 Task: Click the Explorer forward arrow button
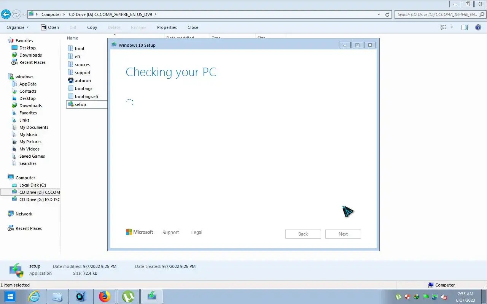(16, 14)
